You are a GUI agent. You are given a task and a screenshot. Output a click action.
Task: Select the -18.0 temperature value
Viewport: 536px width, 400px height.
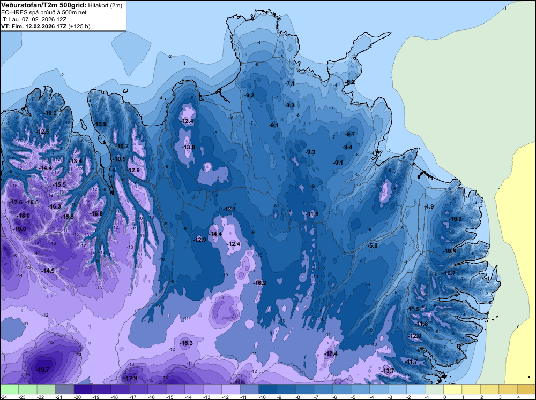[x=23, y=216]
